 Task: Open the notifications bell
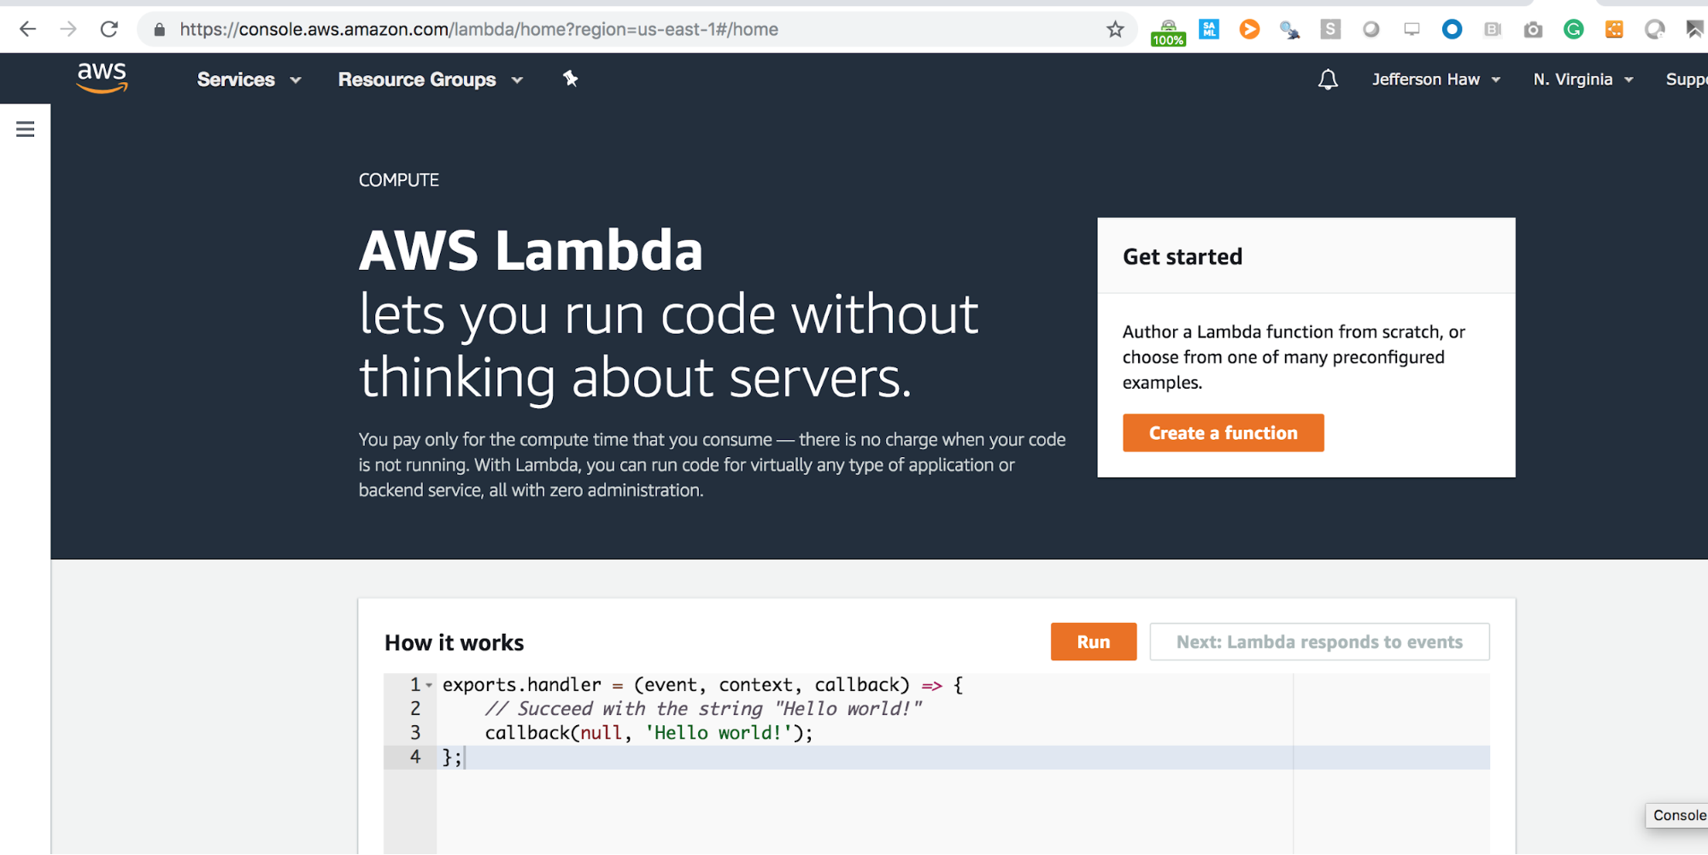pyautogui.click(x=1328, y=79)
